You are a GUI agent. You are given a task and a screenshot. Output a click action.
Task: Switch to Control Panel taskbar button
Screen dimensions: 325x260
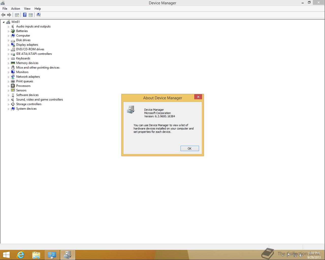[x=52, y=255]
